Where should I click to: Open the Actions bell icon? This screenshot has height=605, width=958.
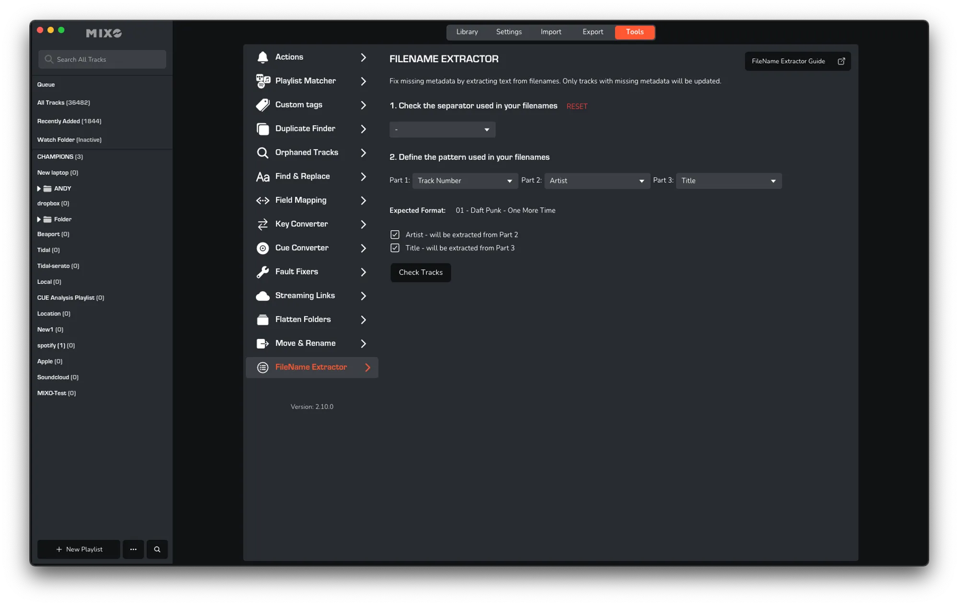(262, 57)
